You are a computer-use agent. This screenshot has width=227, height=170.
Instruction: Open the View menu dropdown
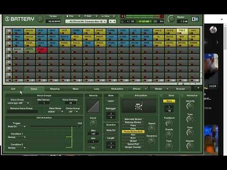tap(108, 16)
